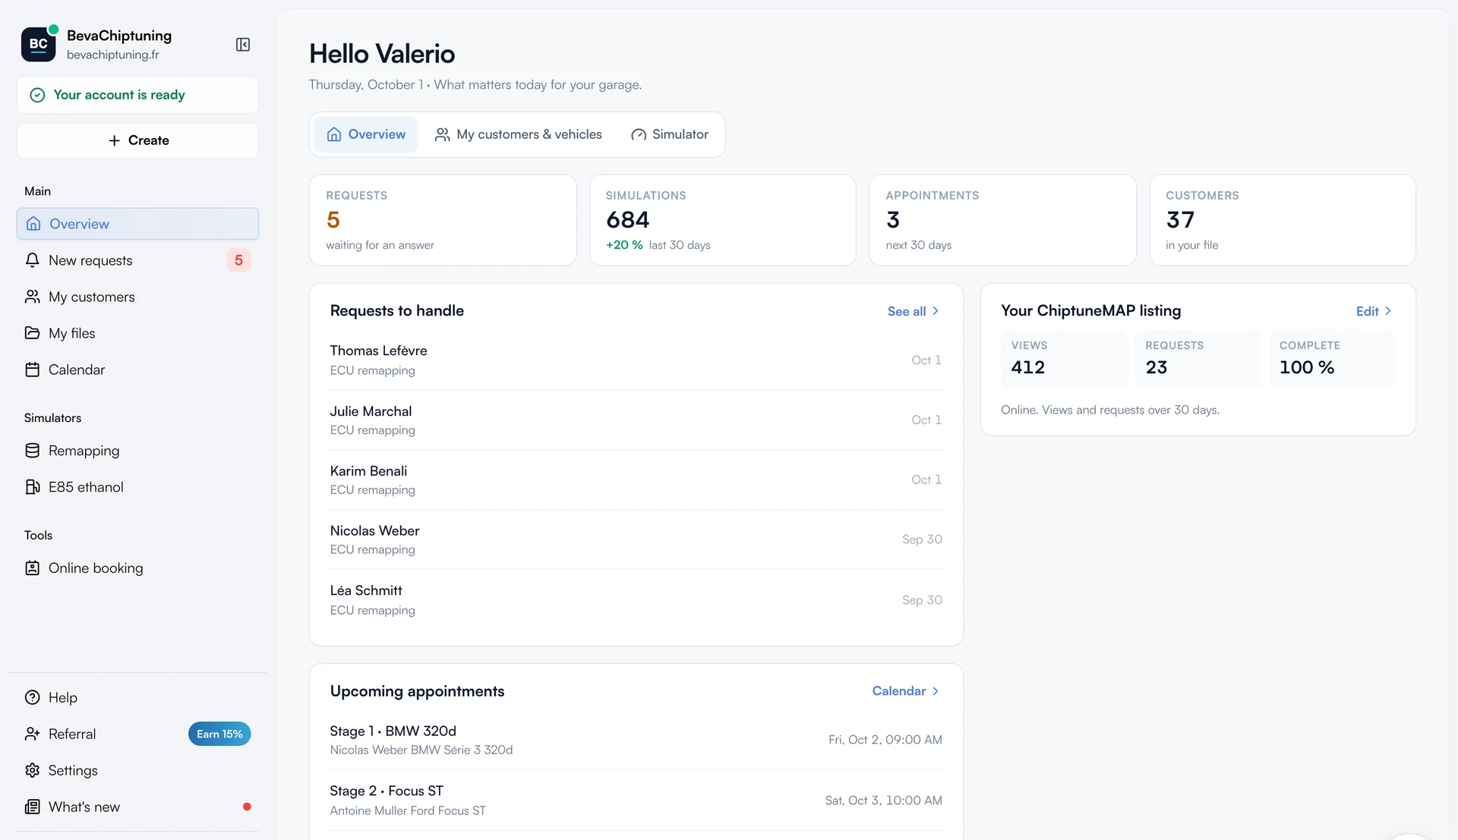Select the Overview tab at top
The height and width of the screenshot is (840, 1458).
click(x=366, y=134)
